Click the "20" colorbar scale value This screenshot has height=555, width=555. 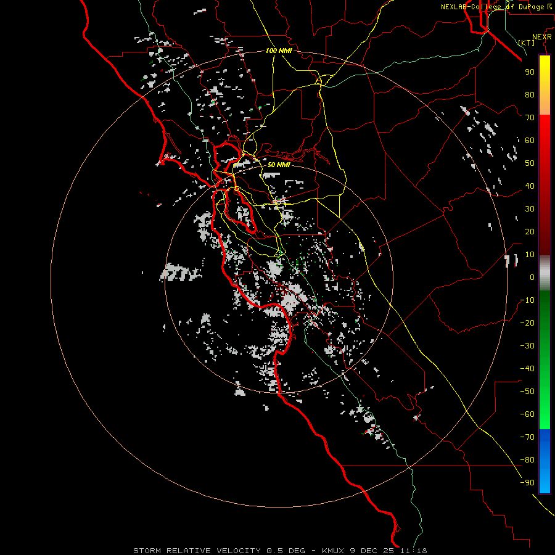[530, 231]
